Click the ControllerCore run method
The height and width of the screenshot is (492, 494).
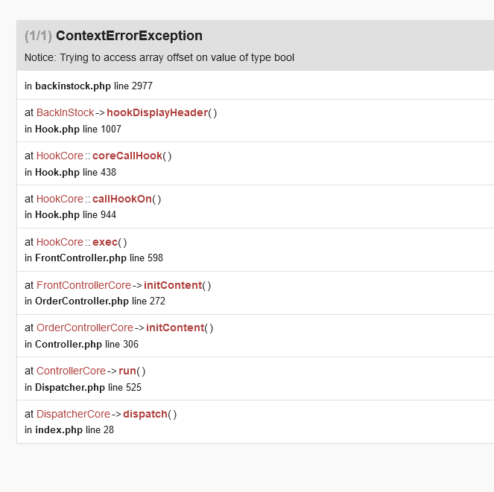[x=127, y=371]
